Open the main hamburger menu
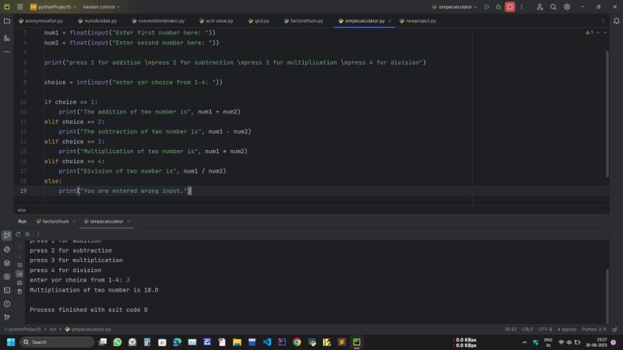This screenshot has height=350, width=623. pos(20,7)
